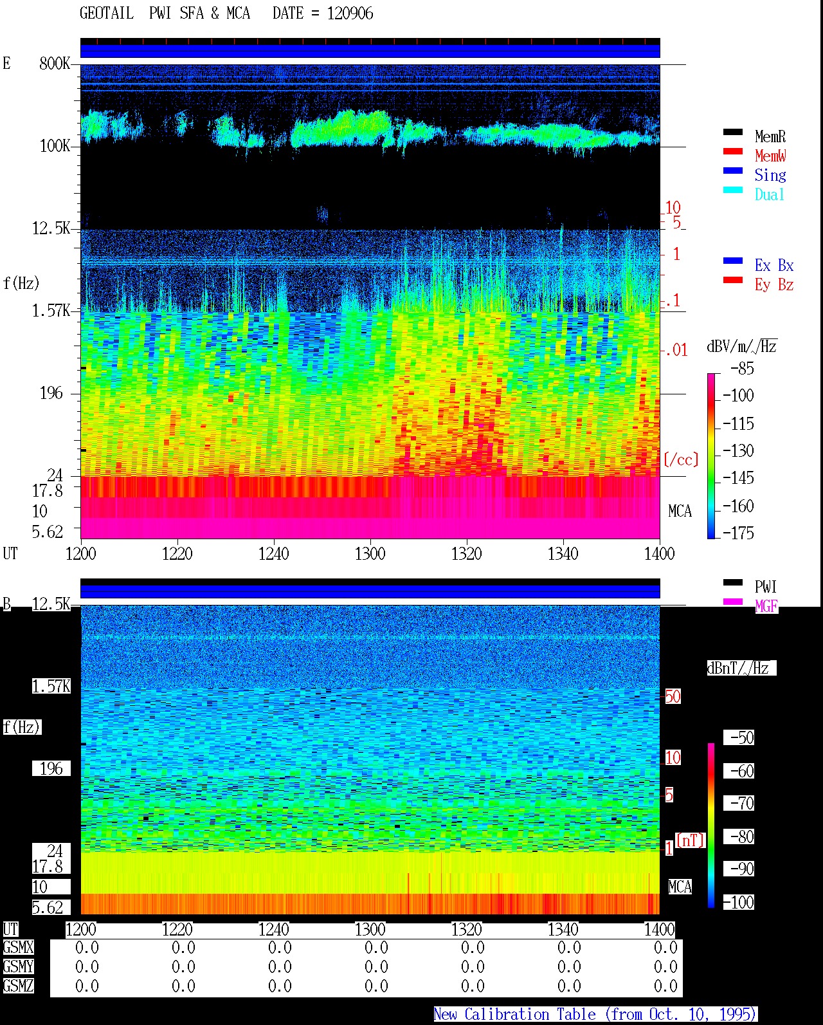Click the dBV/m/√Hz electric field color bar
The height and width of the screenshot is (1025, 823).
click(711, 456)
